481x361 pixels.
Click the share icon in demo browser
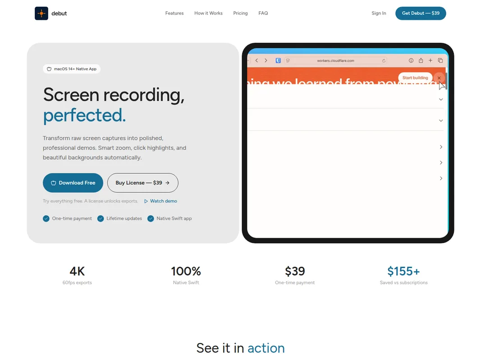tap(421, 60)
